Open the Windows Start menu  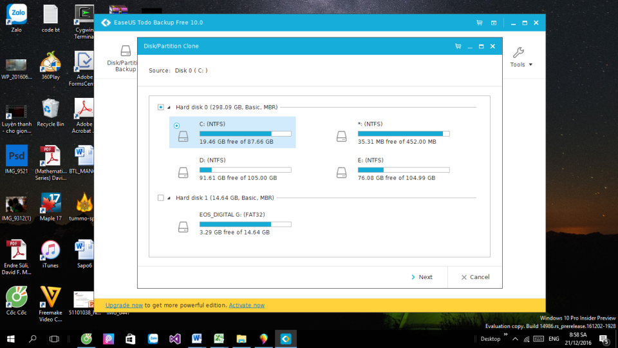click(x=11, y=339)
